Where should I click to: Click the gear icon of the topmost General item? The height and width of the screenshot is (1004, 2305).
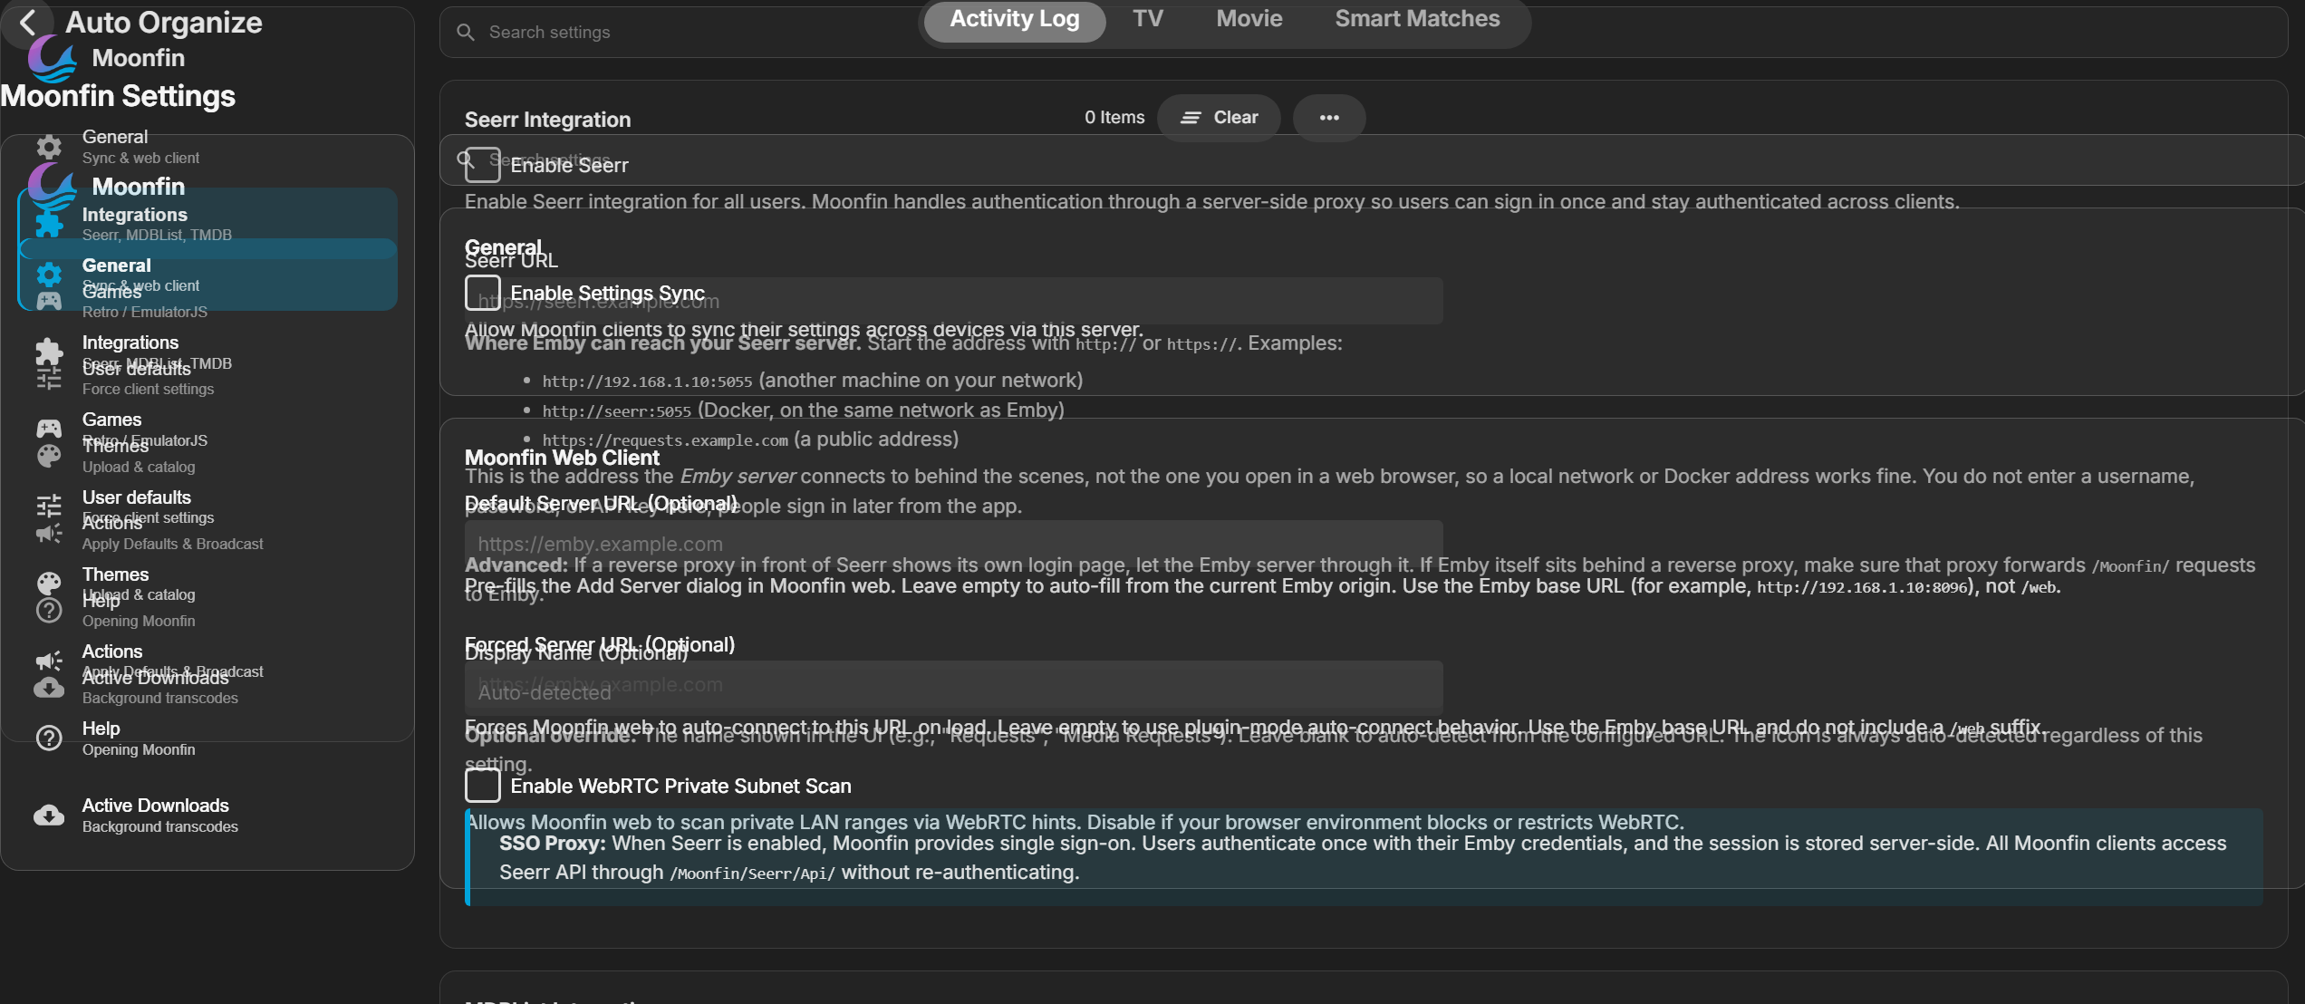[x=49, y=147]
